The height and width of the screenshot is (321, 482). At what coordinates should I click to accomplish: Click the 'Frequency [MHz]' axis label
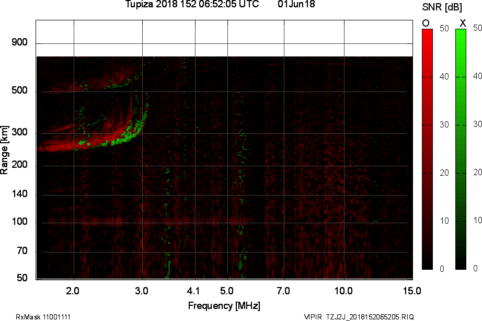click(224, 306)
